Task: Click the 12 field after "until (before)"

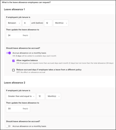Action: pyautogui.click(x=48, y=23)
